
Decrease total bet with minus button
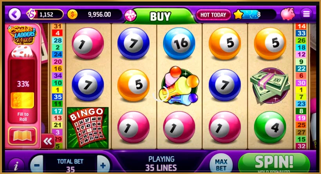(37, 165)
